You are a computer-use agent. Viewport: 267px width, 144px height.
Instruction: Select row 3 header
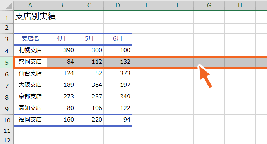click(x=7, y=39)
